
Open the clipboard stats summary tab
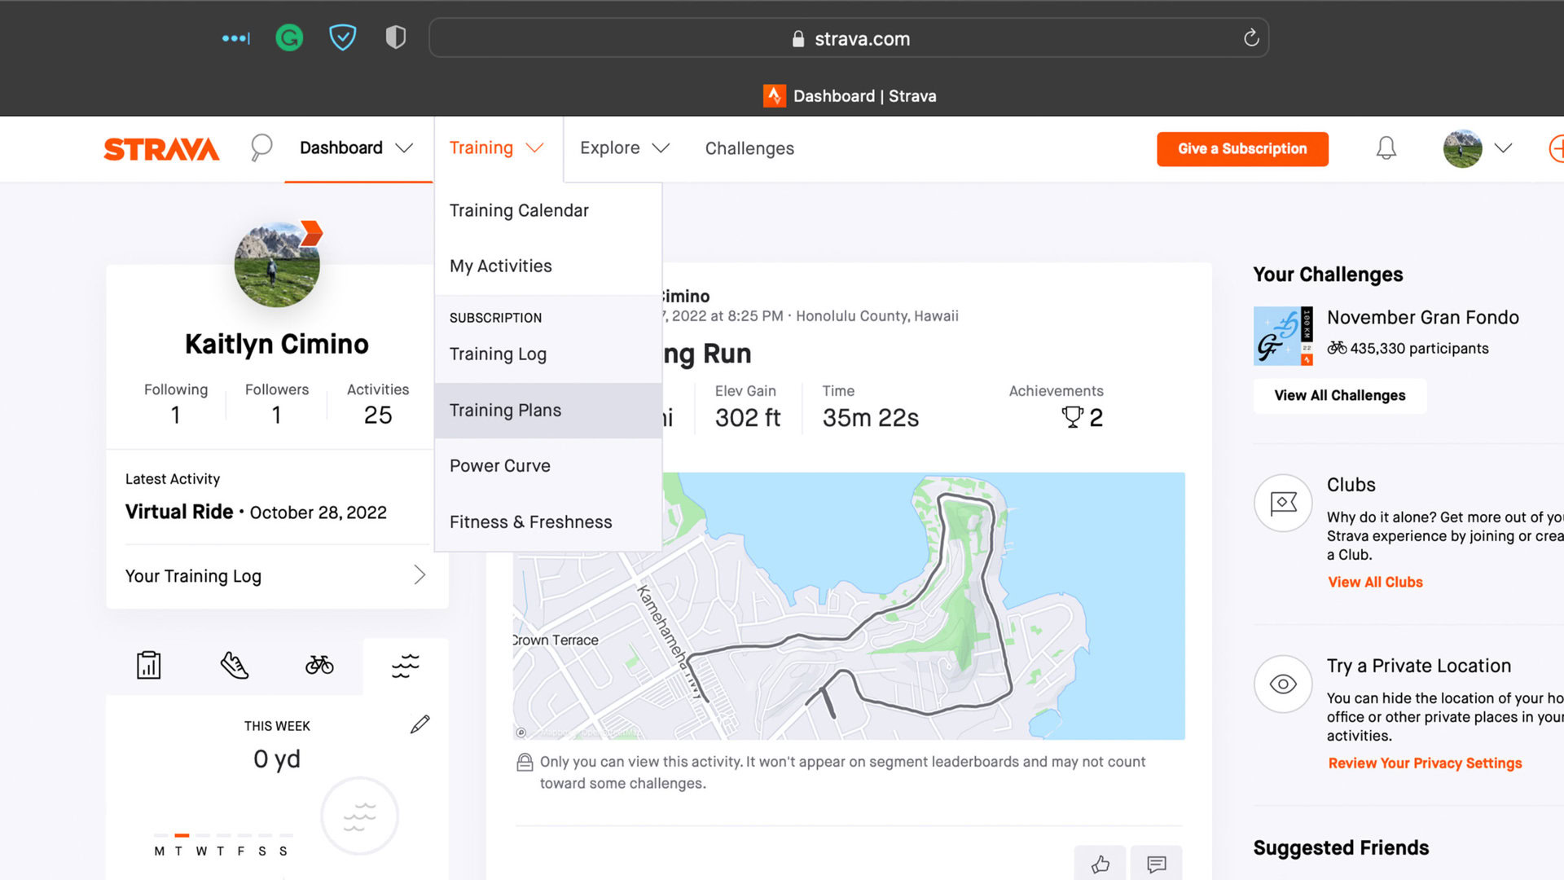[x=148, y=666]
